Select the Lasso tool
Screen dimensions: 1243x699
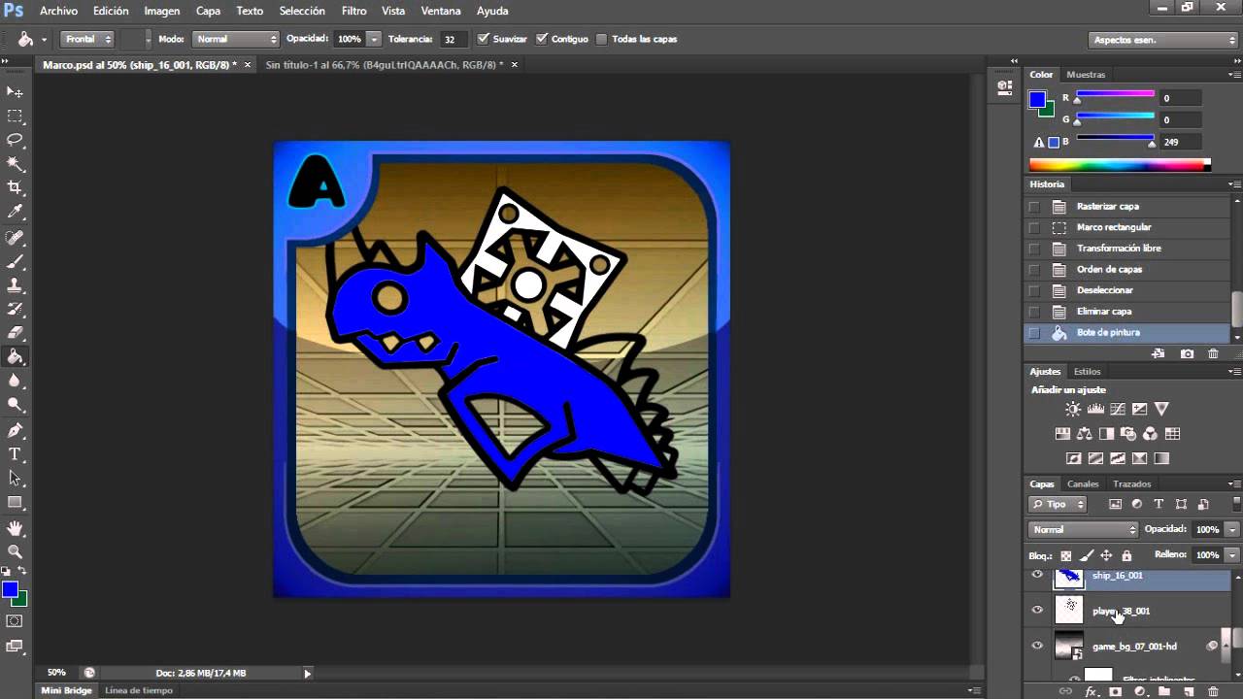point(15,140)
